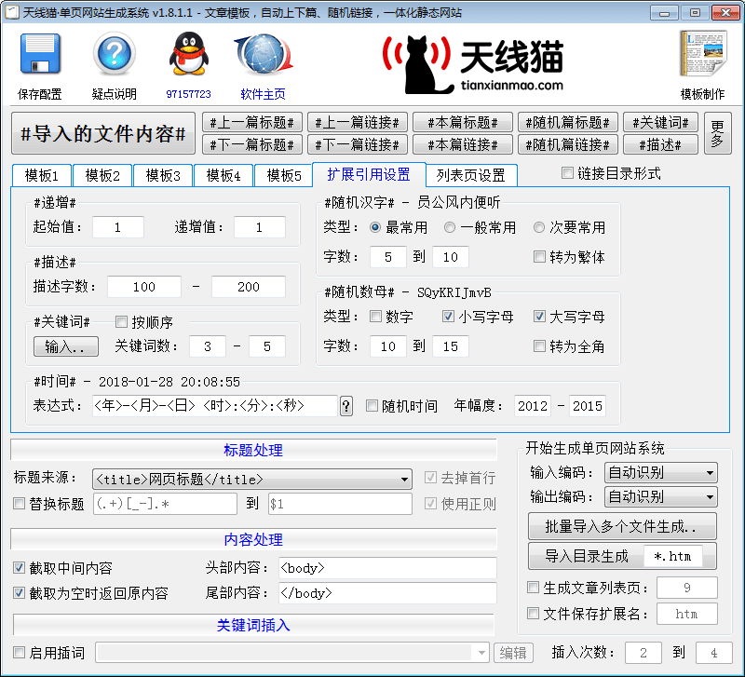Click the minimum 描述字数 field showing 100
This screenshot has width=745, height=677.
144,287
